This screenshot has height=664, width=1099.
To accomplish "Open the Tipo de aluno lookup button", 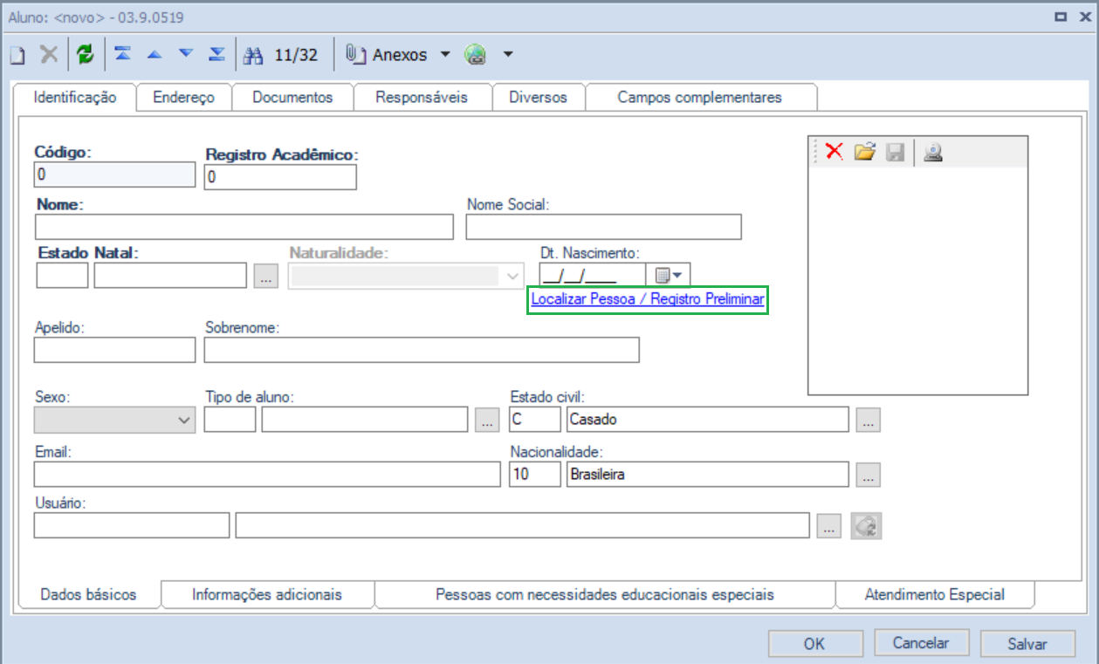I will (486, 420).
